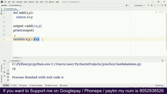
Task: Toggle the Run tool window button
Action: tap(6, 85)
